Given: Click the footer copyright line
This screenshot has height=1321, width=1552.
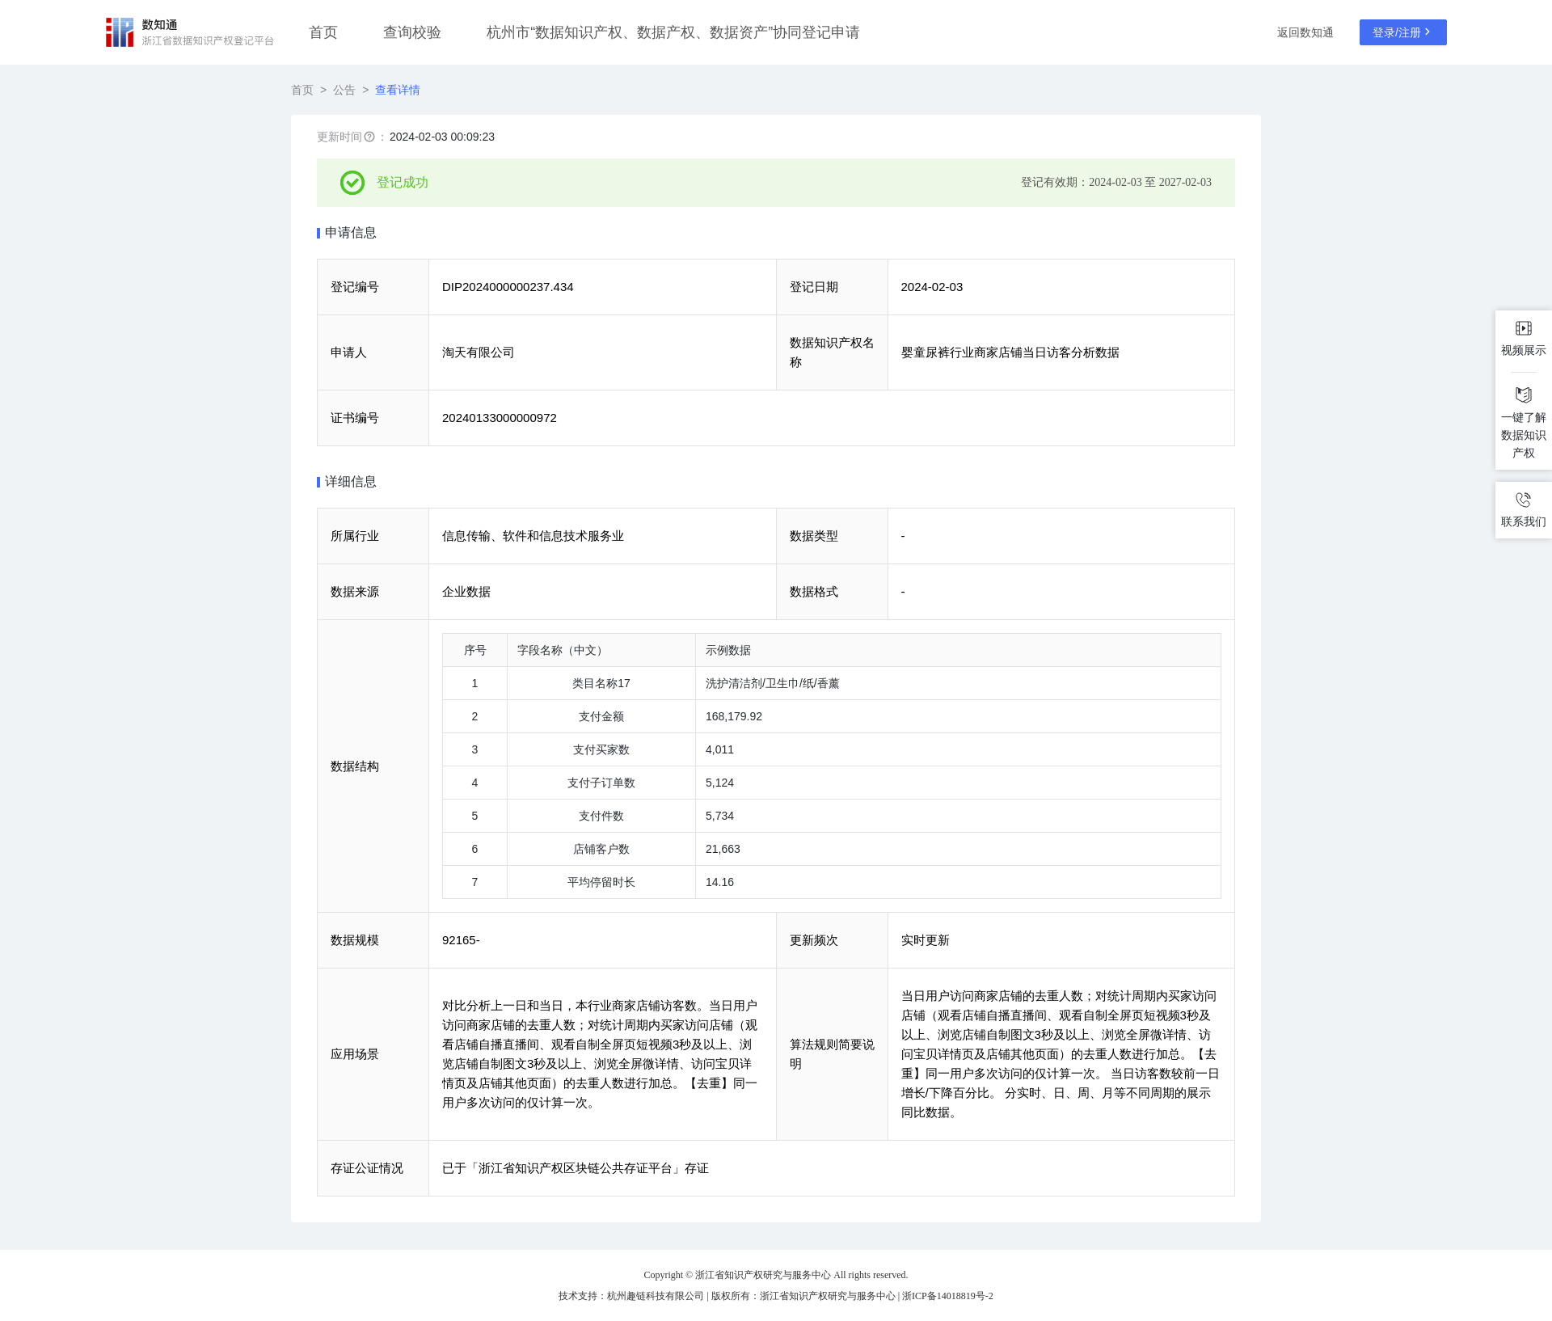Looking at the screenshot, I should pos(776,1275).
